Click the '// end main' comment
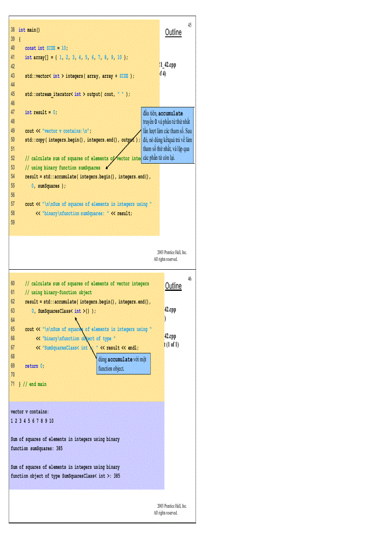 [36, 384]
